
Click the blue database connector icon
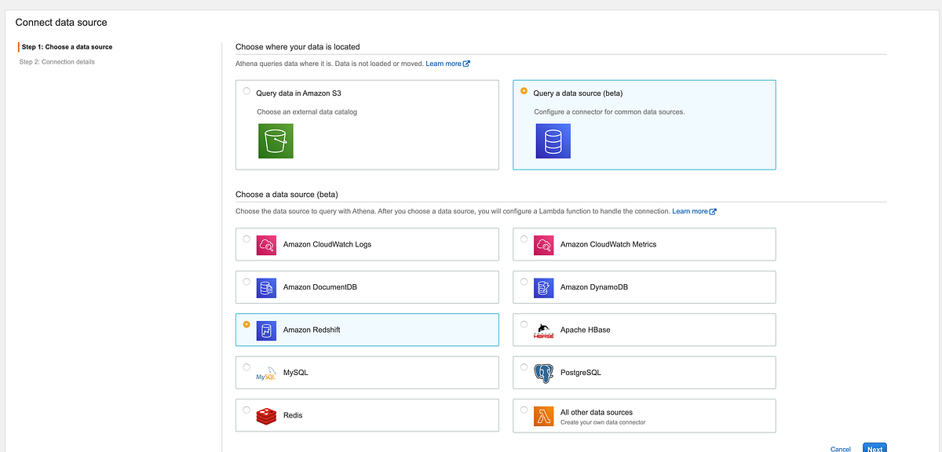coord(553,141)
